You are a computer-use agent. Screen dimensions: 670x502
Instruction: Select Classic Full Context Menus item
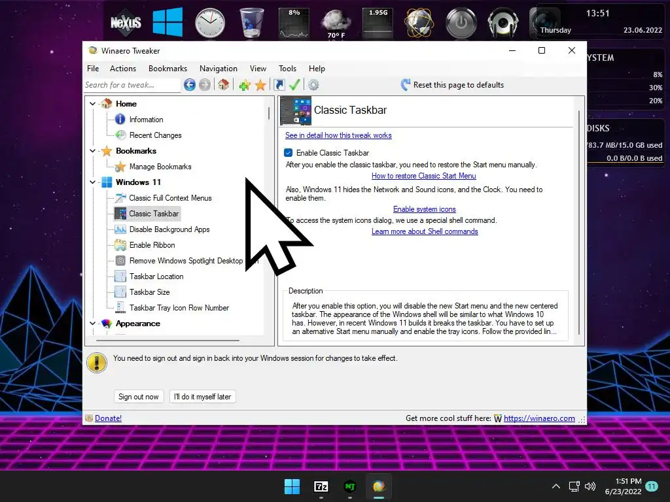click(x=170, y=198)
